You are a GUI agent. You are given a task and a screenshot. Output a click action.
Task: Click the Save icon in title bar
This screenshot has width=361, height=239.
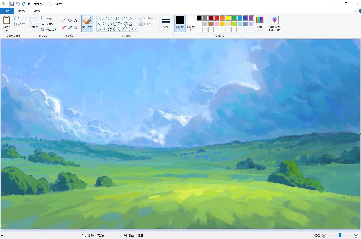coord(12,4)
